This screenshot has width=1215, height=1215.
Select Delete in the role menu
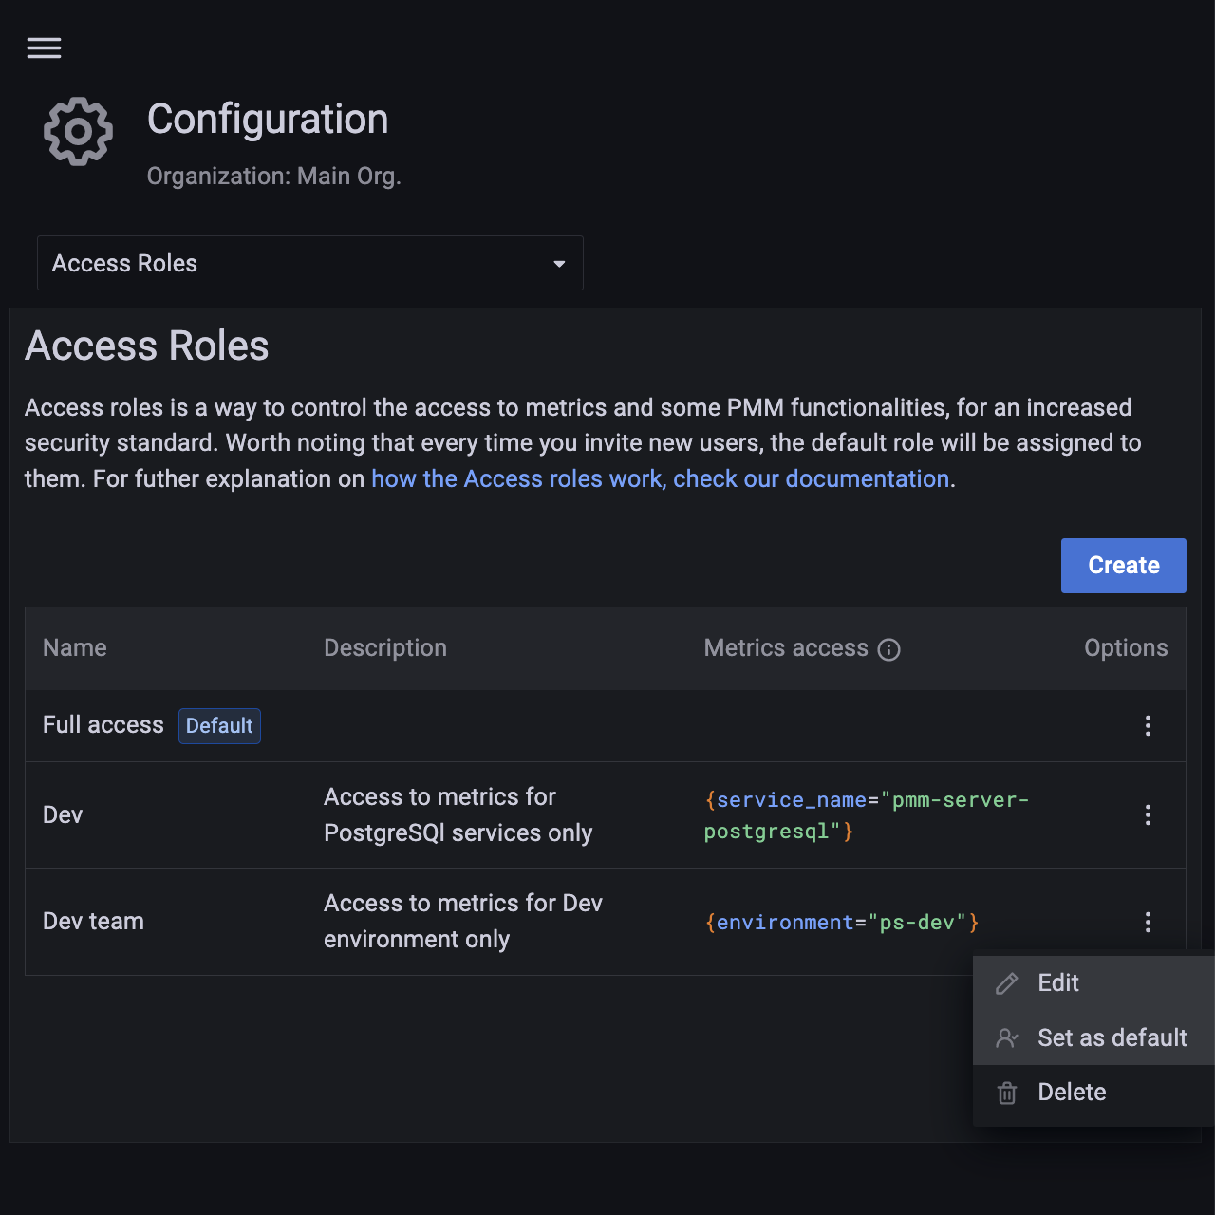click(1072, 1093)
